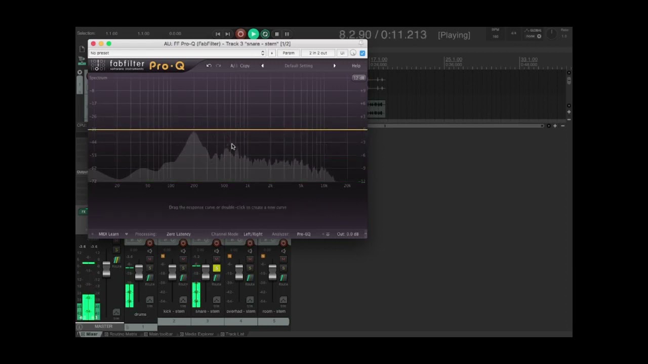Jump to project end with the skip-forward button
Viewport: 648px width, 364px height.
click(x=228, y=34)
